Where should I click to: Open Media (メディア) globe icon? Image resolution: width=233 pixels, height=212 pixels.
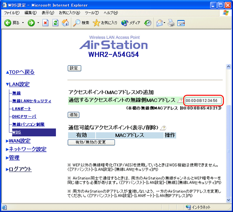(125, 23)
